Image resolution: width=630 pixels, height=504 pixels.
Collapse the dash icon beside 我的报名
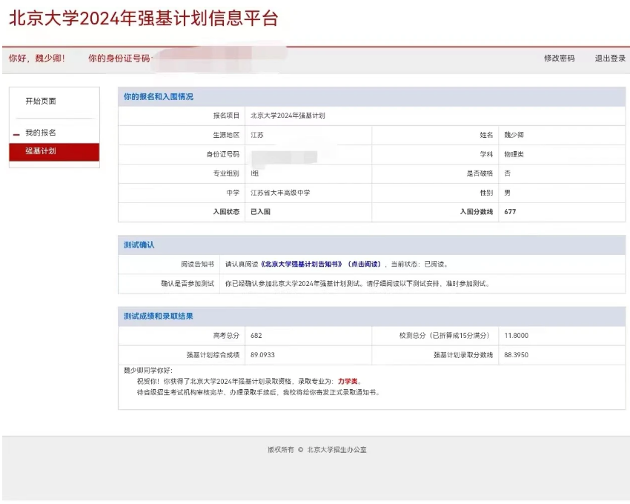(16, 135)
